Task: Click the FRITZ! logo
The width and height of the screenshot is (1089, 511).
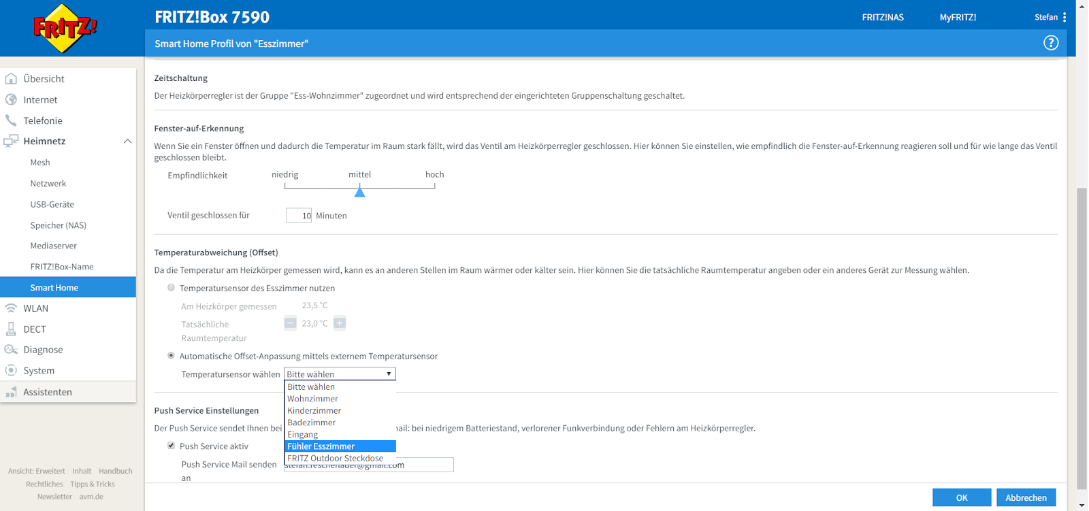Action: [x=65, y=28]
